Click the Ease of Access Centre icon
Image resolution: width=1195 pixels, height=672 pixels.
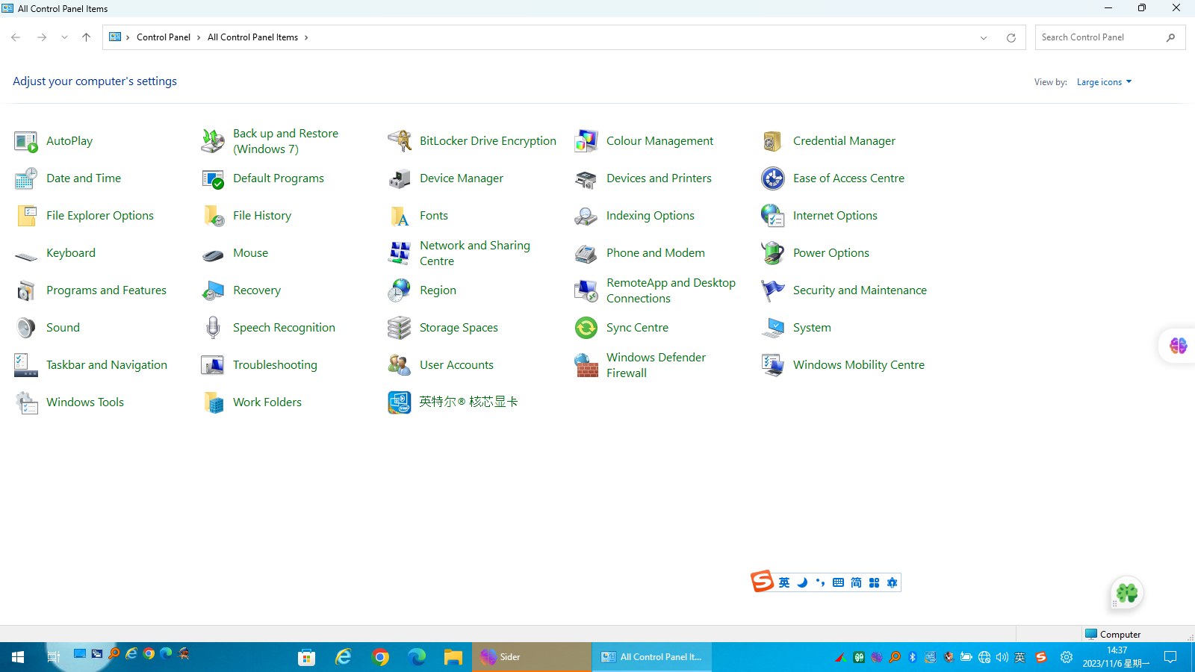[x=773, y=178]
